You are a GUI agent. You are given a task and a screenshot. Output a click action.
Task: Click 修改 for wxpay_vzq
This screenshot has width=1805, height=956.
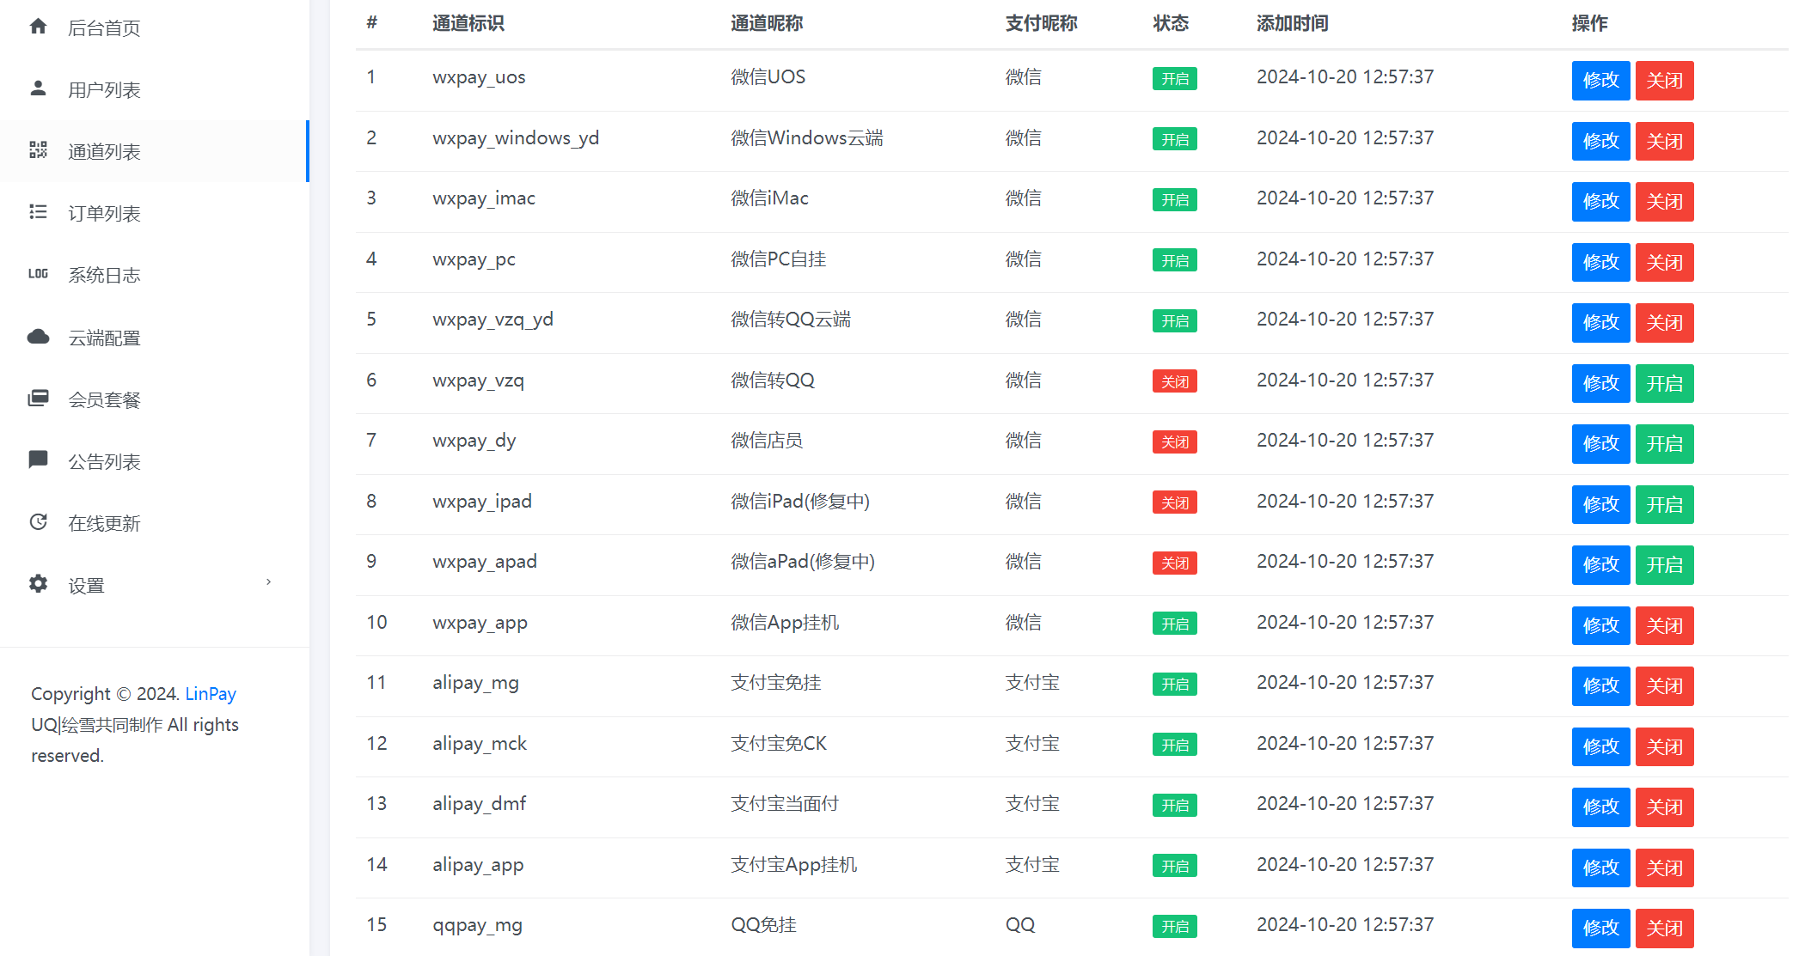[x=1600, y=383]
